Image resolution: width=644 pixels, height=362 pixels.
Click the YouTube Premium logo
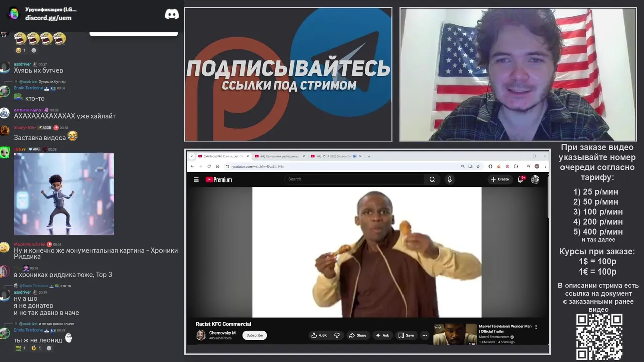(x=219, y=179)
